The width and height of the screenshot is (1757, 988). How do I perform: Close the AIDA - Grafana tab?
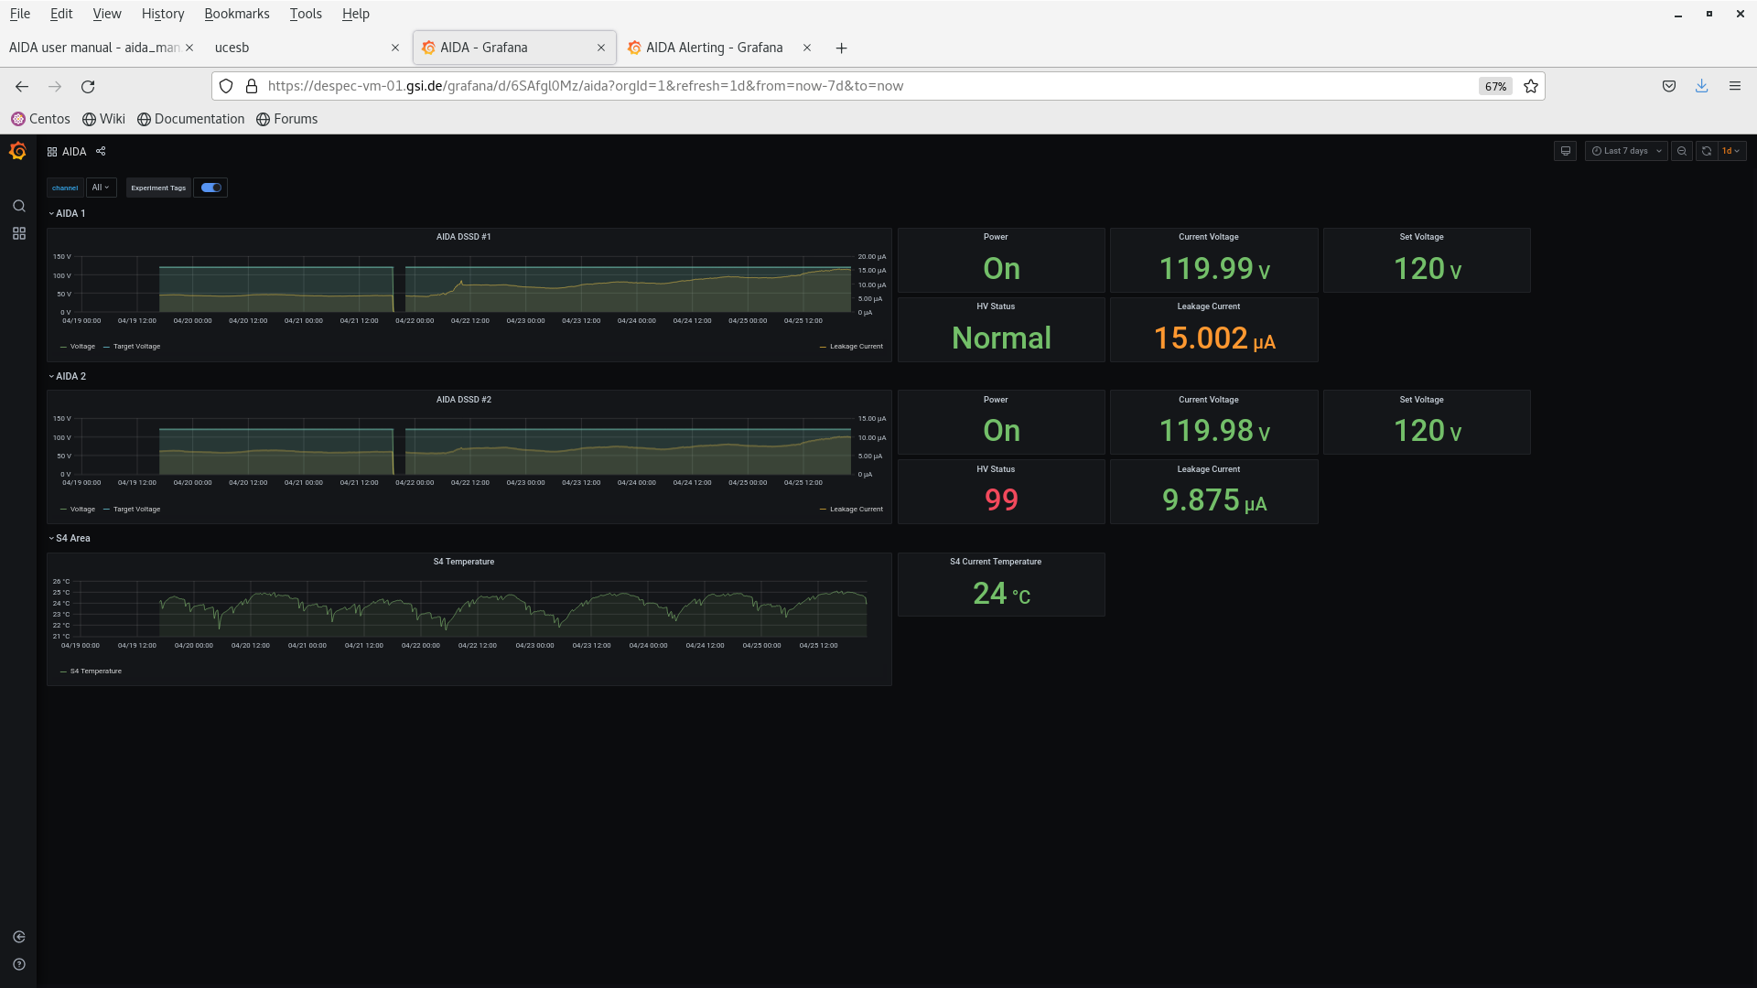601,48
